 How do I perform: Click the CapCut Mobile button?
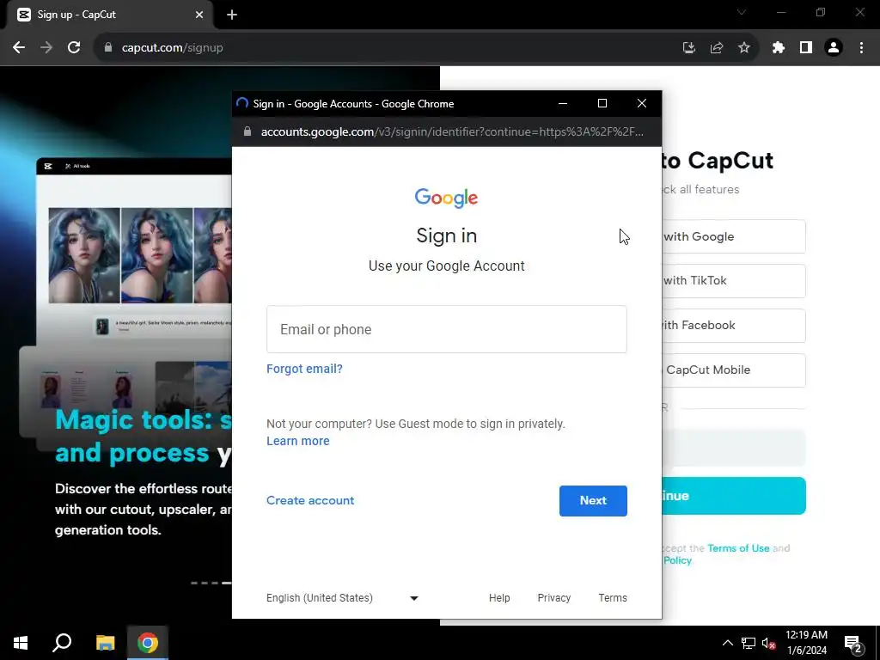734,370
